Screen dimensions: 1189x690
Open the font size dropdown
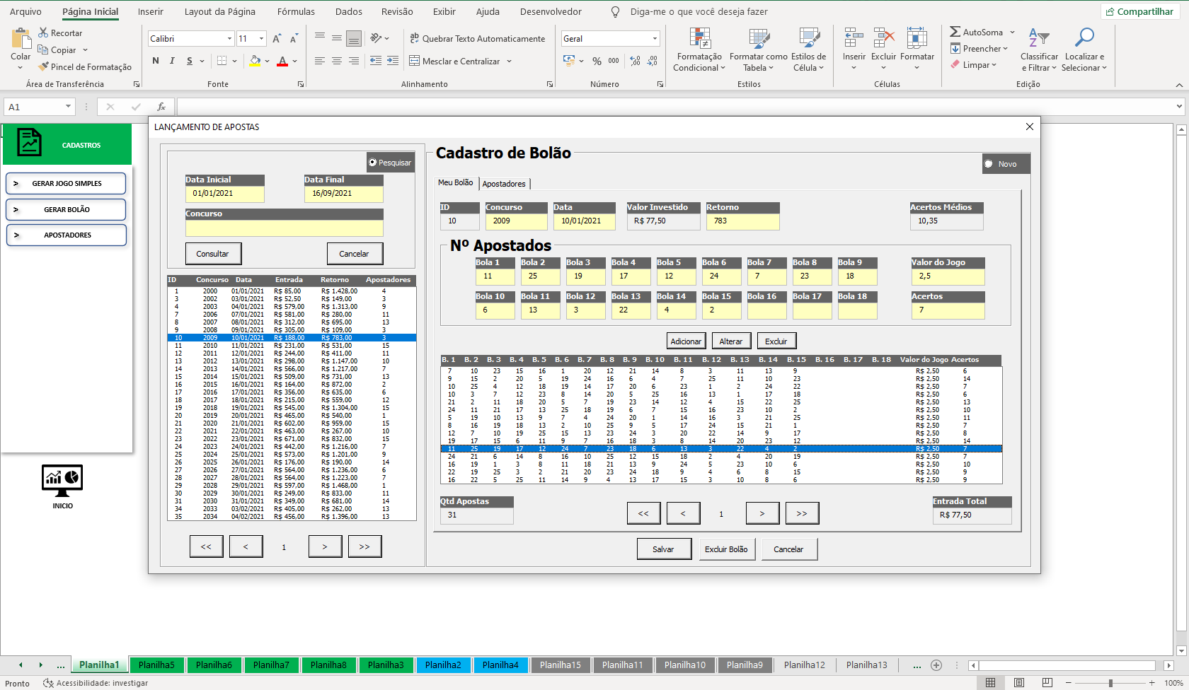pos(261,39)
